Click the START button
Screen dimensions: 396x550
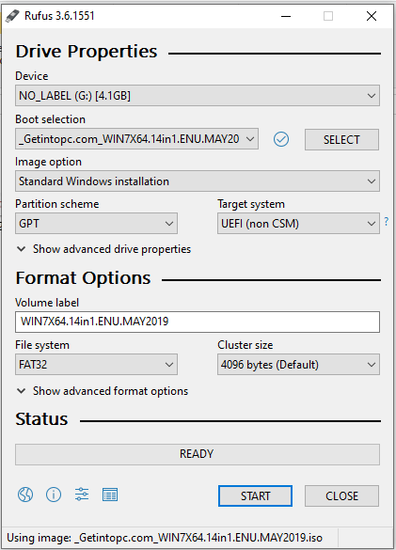tap(255, 496)
